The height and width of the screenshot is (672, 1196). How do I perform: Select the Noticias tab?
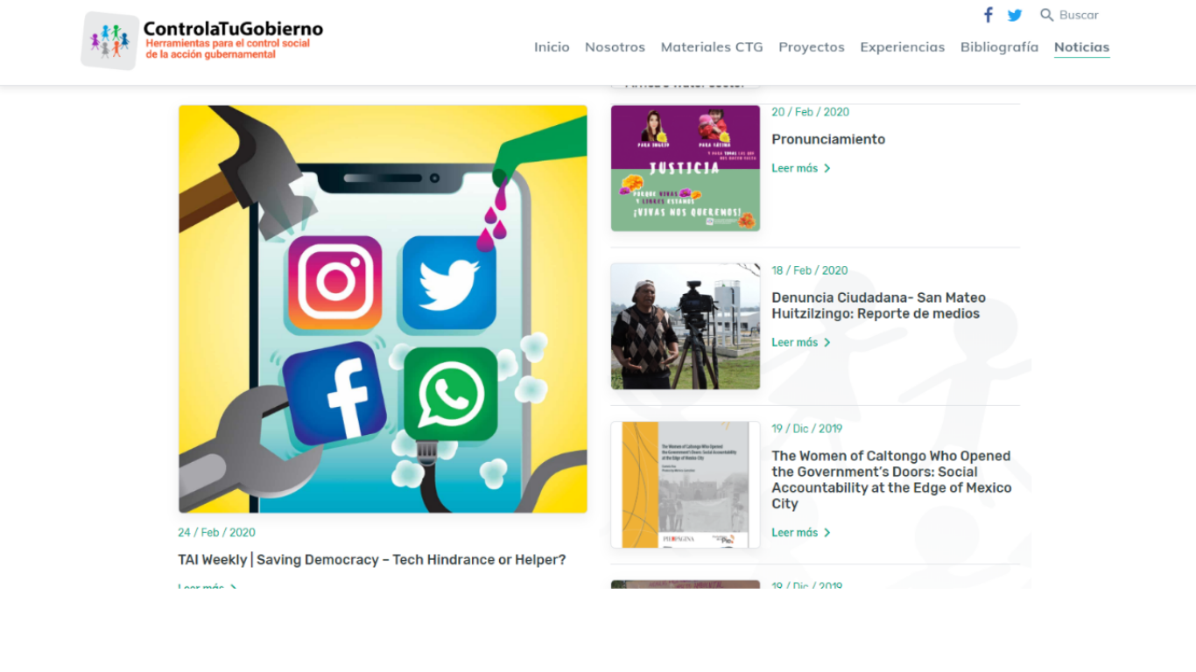pos(1081,47)
